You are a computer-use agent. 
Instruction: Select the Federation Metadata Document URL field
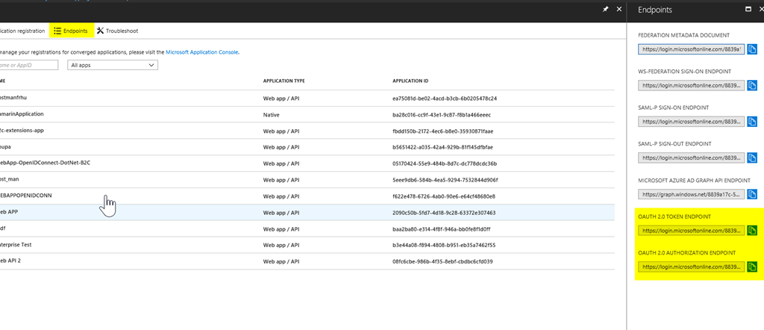pyautogui.click(x=692, y=49)
